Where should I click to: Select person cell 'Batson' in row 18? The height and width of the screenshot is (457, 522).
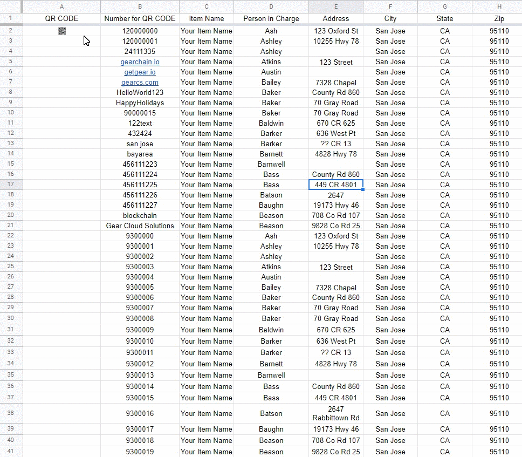point(271,195)
